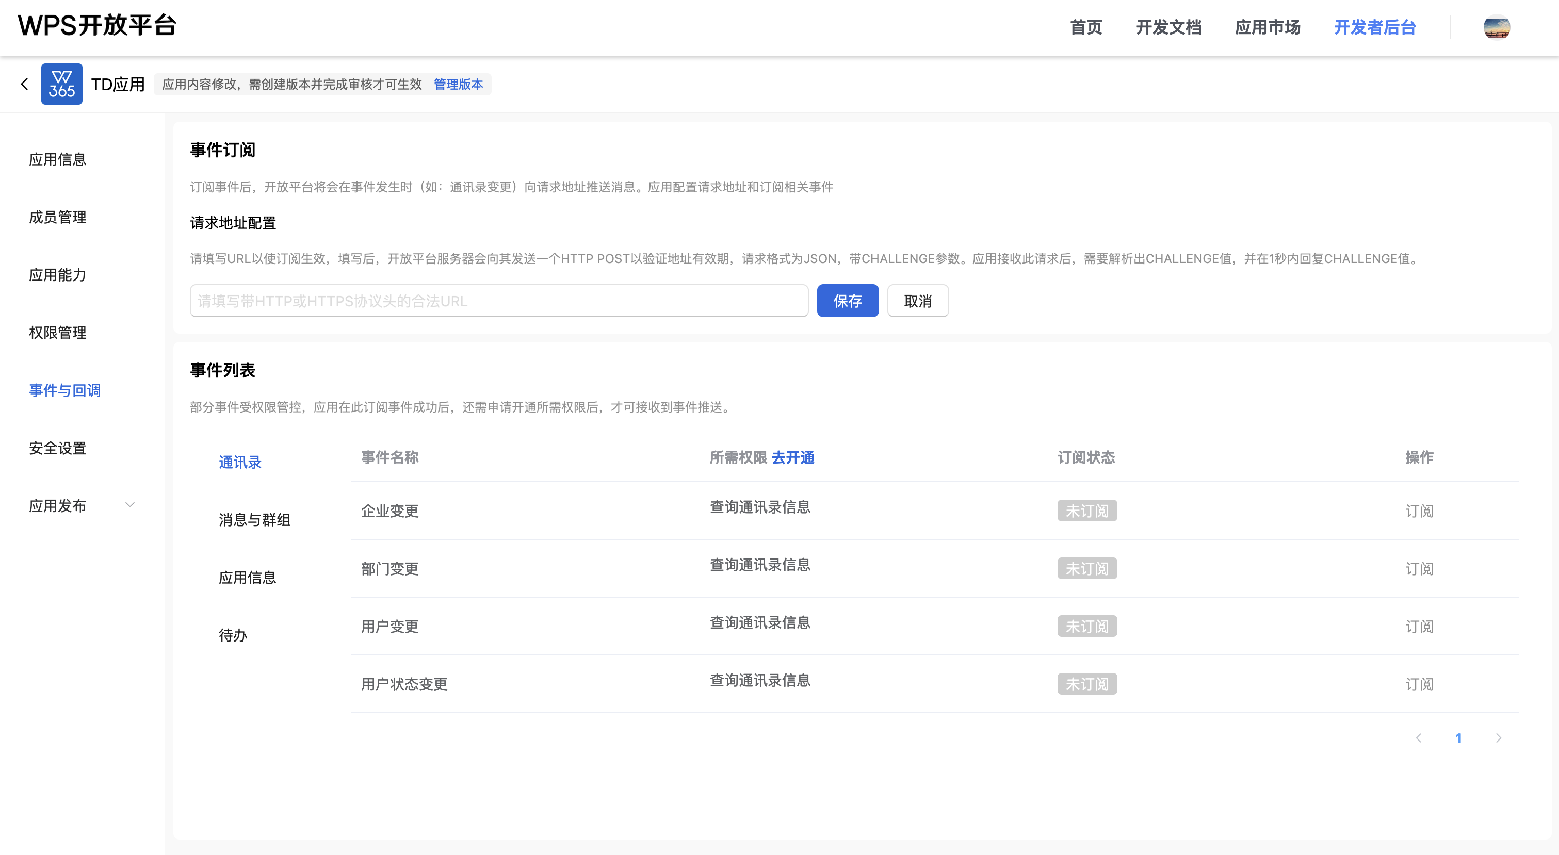Screen dimensions: 1559x855
Task: Click 订阅 for 用户变更 event
Action: tap(1419, 626)
